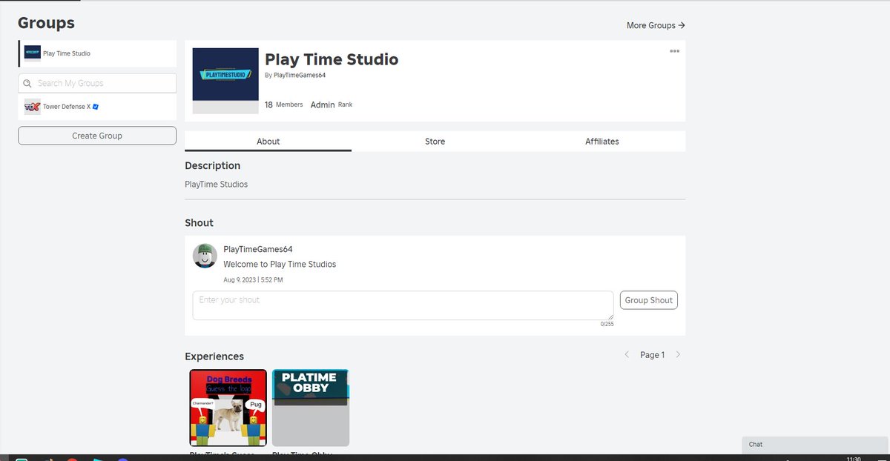Click the Page 1 indicator
The width and height of the screenshot is (890, 461).
point(653,355)
